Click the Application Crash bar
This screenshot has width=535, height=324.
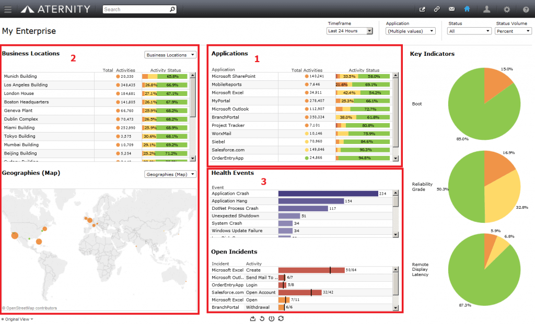(x=328, y=194)
